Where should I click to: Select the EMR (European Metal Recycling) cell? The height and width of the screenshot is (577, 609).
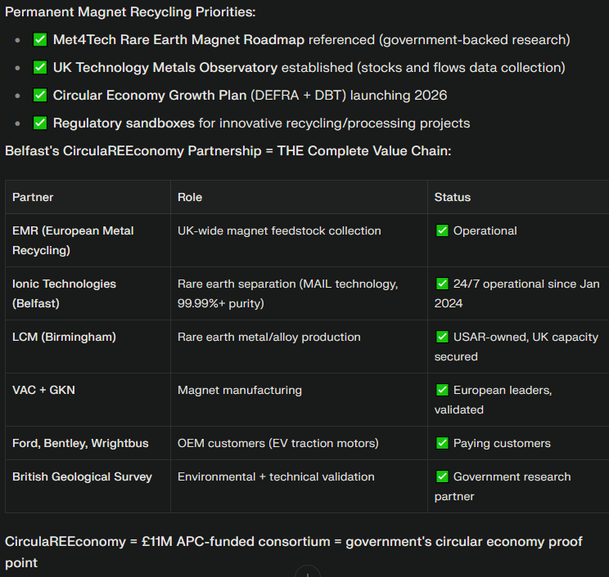pyautogui.click(x=88, y=240)
